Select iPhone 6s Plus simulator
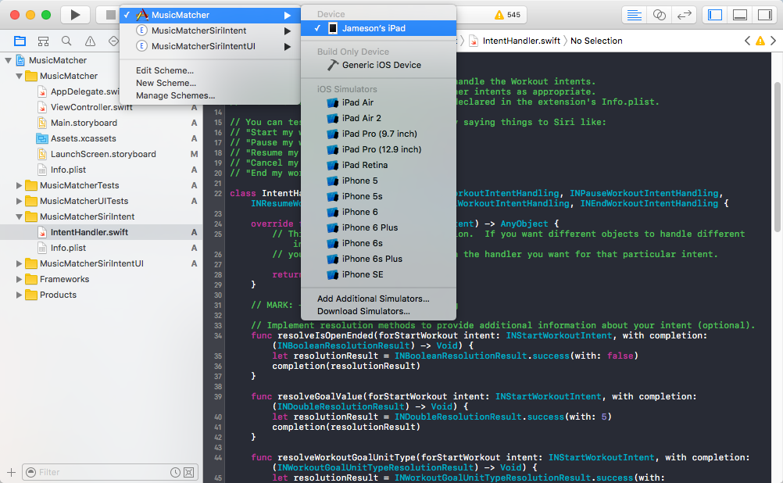 coord(372,259)
